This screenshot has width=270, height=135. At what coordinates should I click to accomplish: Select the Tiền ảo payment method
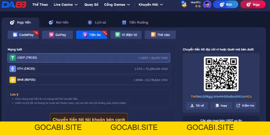point(91,35)
